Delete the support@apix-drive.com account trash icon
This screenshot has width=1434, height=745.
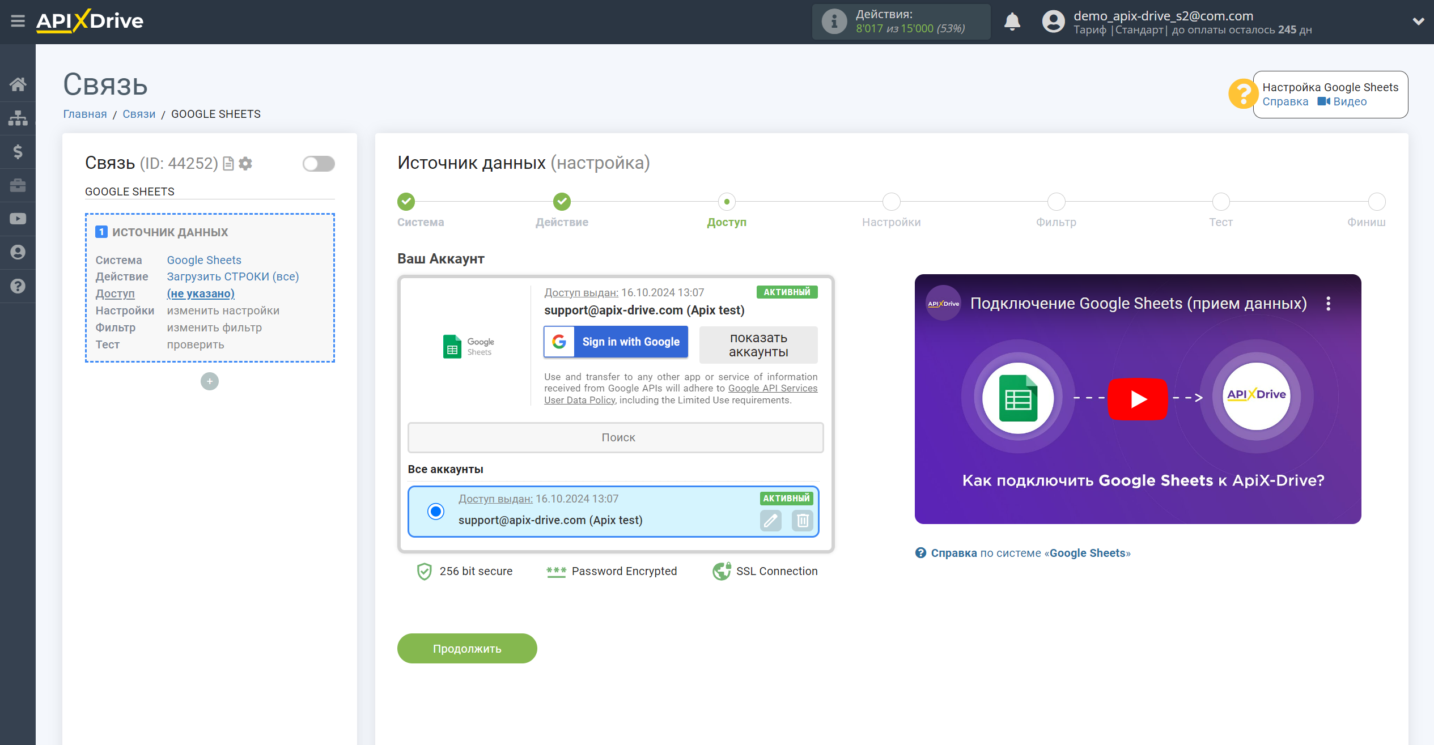point(803,520)
